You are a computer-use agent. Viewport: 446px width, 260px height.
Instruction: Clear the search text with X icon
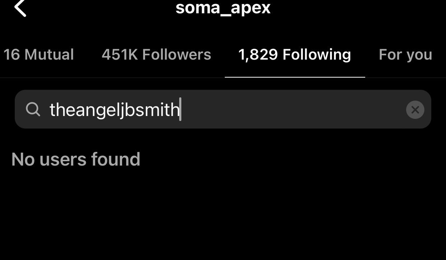415,110
